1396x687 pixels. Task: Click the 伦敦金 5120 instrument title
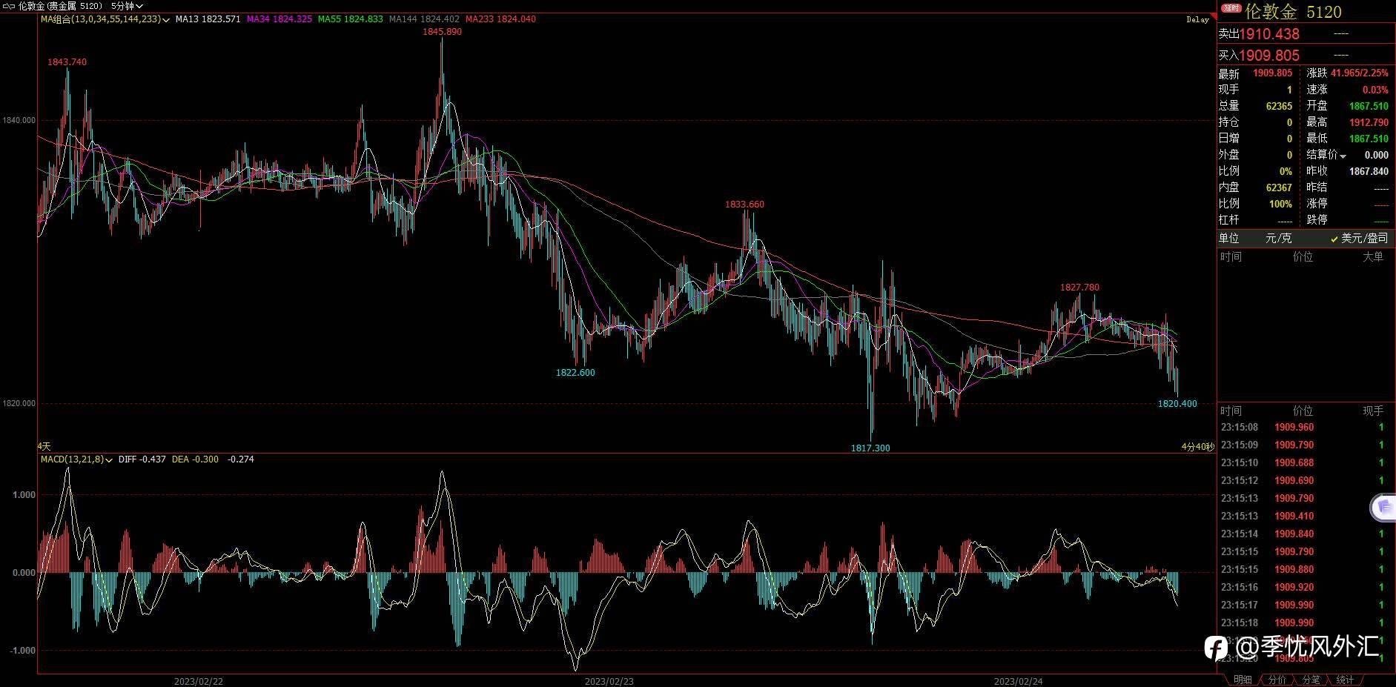pos(1293,12)
